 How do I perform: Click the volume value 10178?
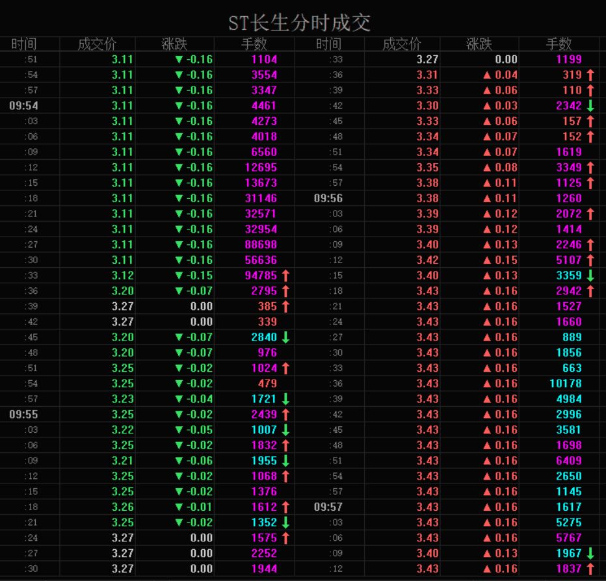pyautogui.click(x=566, y=383)
